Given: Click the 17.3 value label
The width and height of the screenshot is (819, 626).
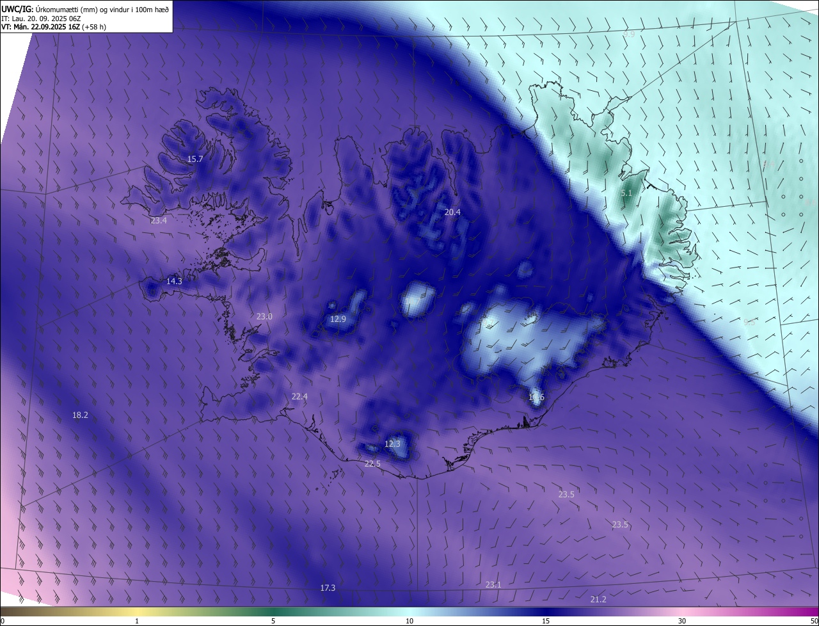Looking at the screenshot, I should coord(328,588).
